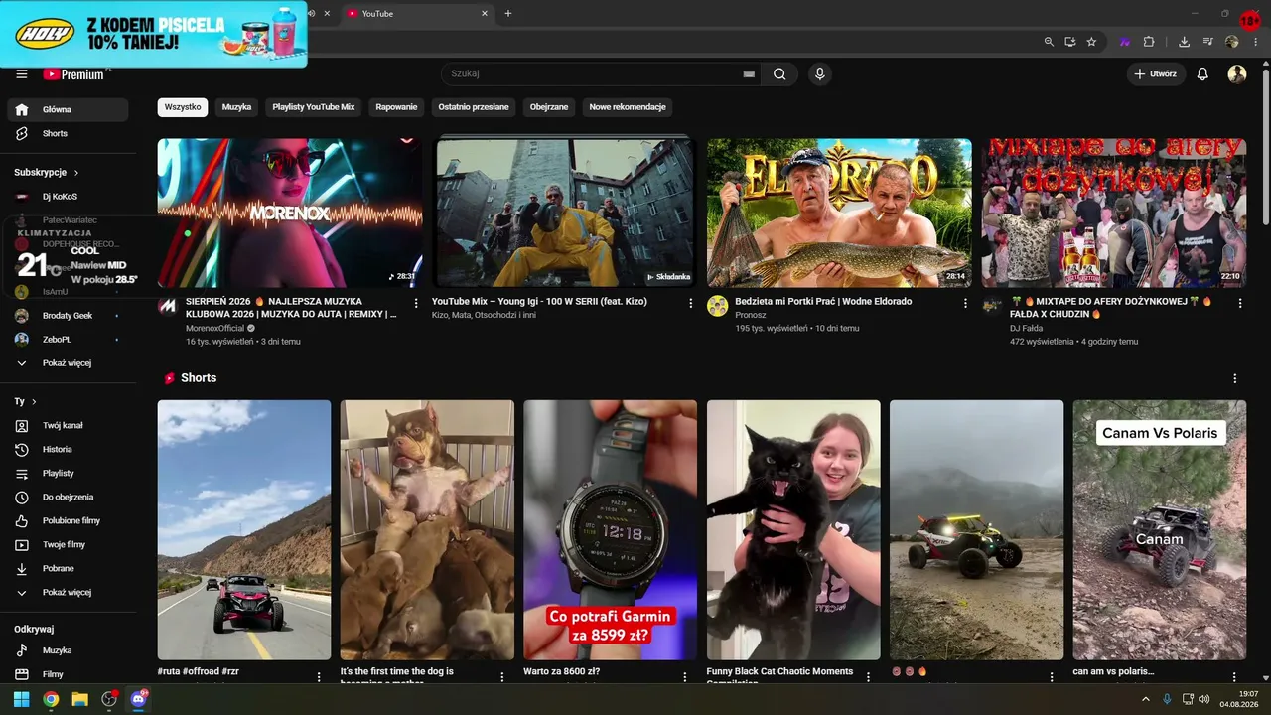
Task: Open Muzyka under Odkrywaj
Action: pyautogui.click(x=68, y=651)
